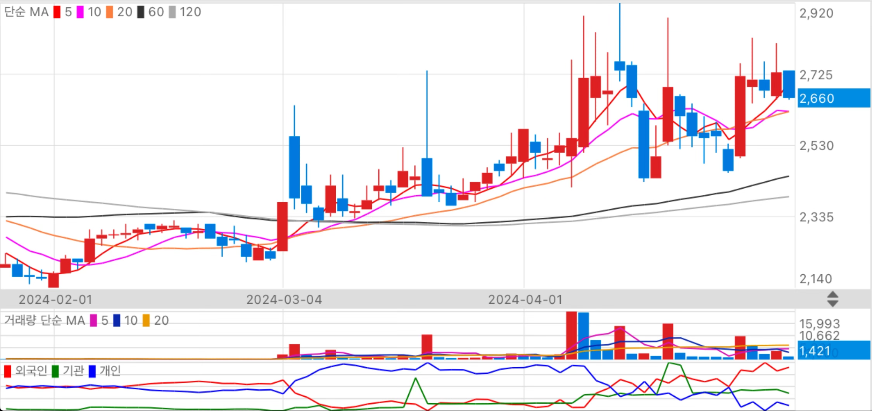This screenshot has height=411, width=872.
Task: Click the orange 20-day MA color swatch
Action: [110, 12]
